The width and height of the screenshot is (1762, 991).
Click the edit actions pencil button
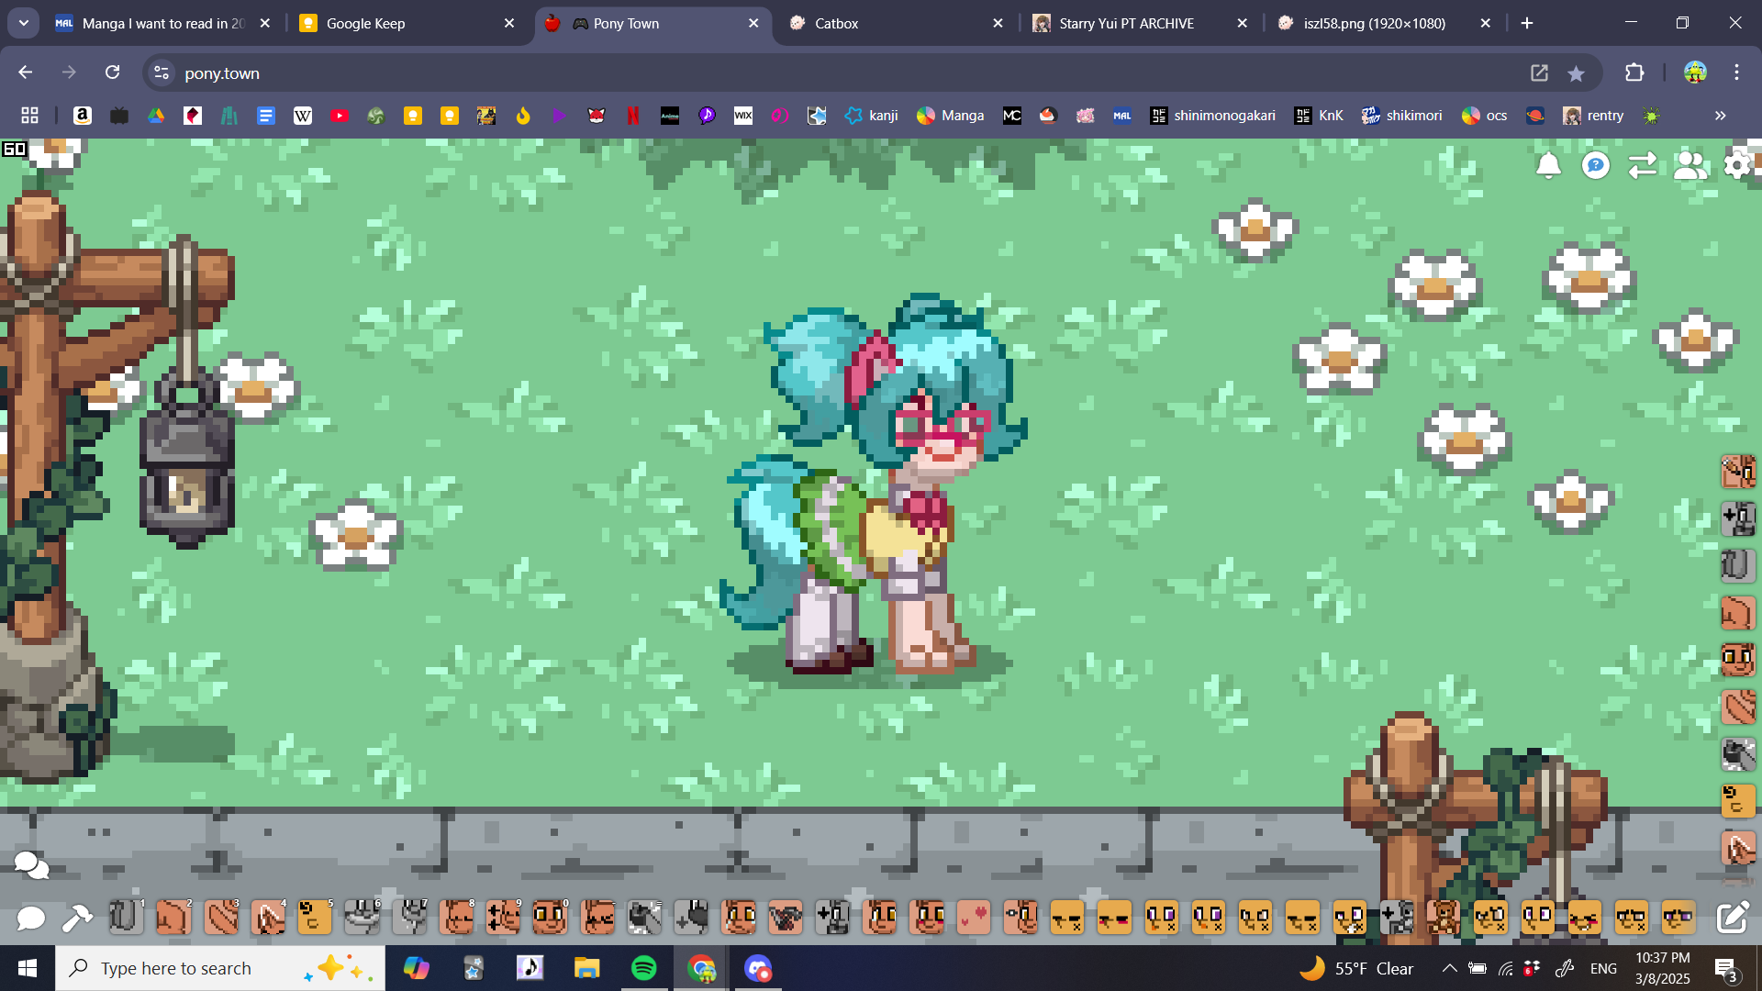point(1732,917)
